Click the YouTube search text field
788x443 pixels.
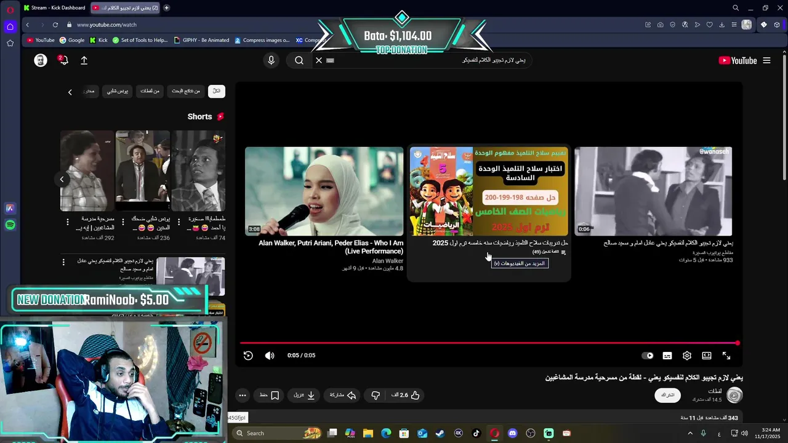point(431,60)
